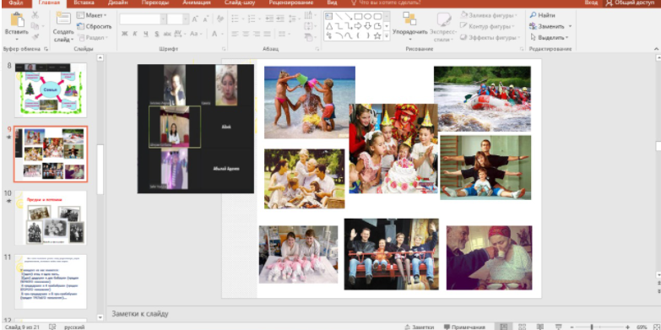Toggle strikethrough abc formatting
The height and width of the screenshot is (330, 661).
point(167,34)
